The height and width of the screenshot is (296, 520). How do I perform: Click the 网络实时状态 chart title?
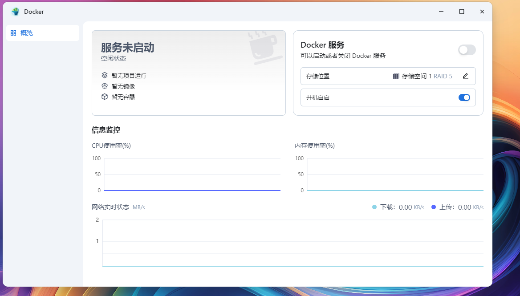click(x=110, y=207)
